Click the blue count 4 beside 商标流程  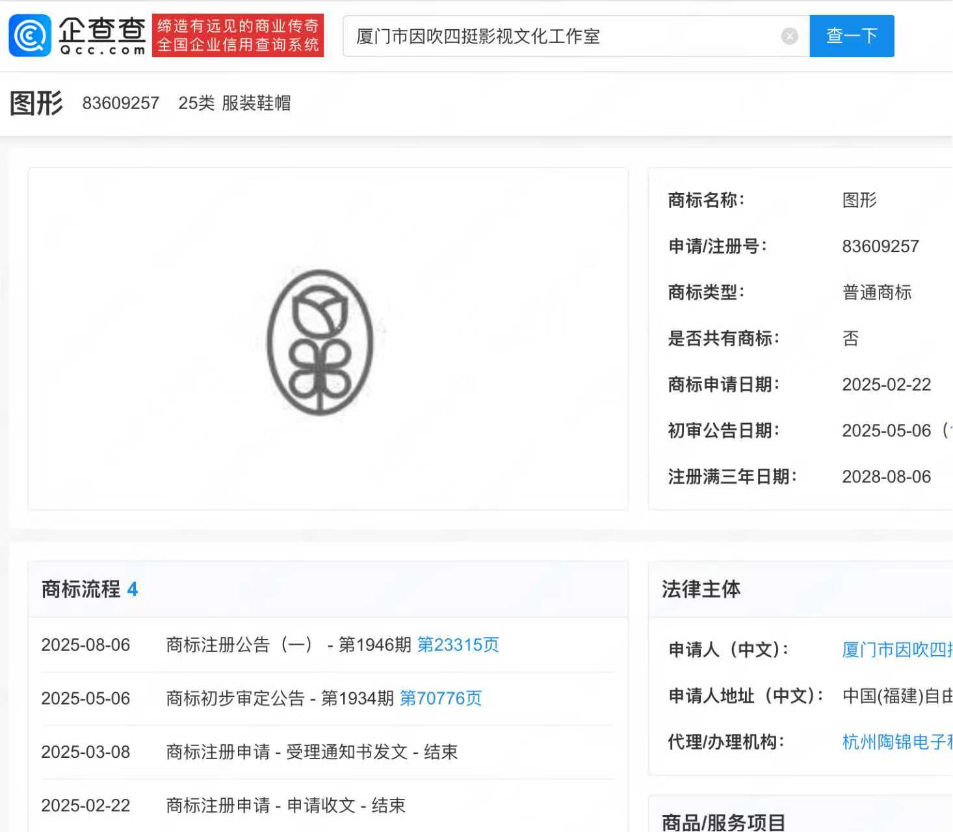pos(133,590)
